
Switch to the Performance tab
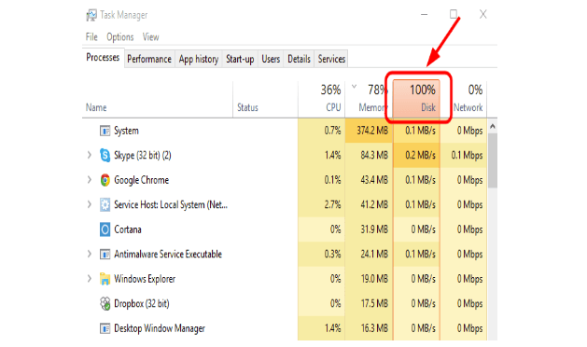(149, 59)
